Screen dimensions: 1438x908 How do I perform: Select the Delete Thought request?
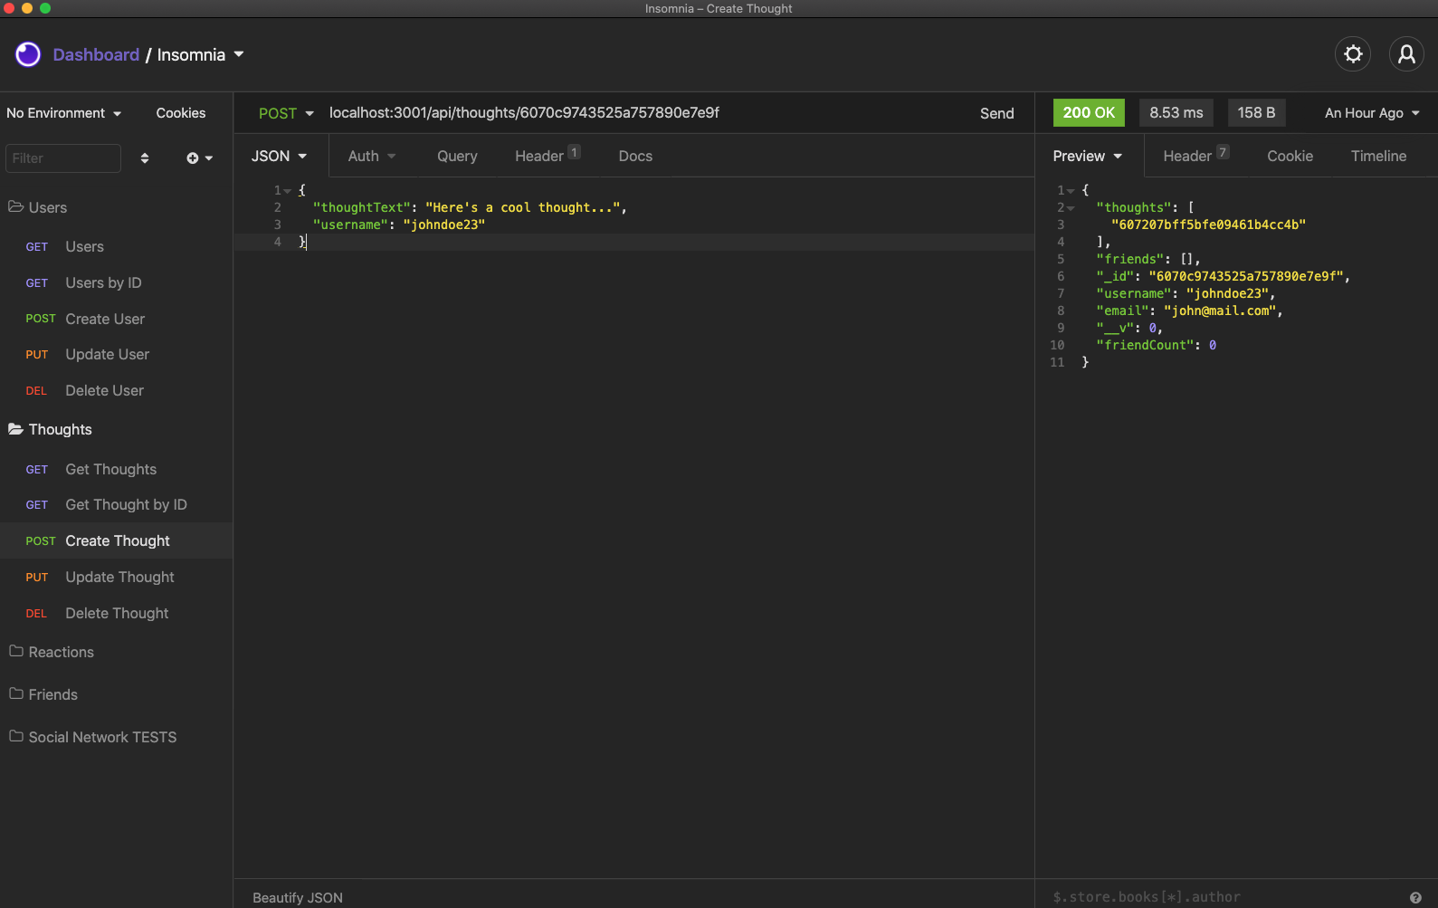[x=116, y=613]
